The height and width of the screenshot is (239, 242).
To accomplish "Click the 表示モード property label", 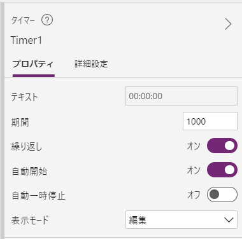I will (30, 220).
